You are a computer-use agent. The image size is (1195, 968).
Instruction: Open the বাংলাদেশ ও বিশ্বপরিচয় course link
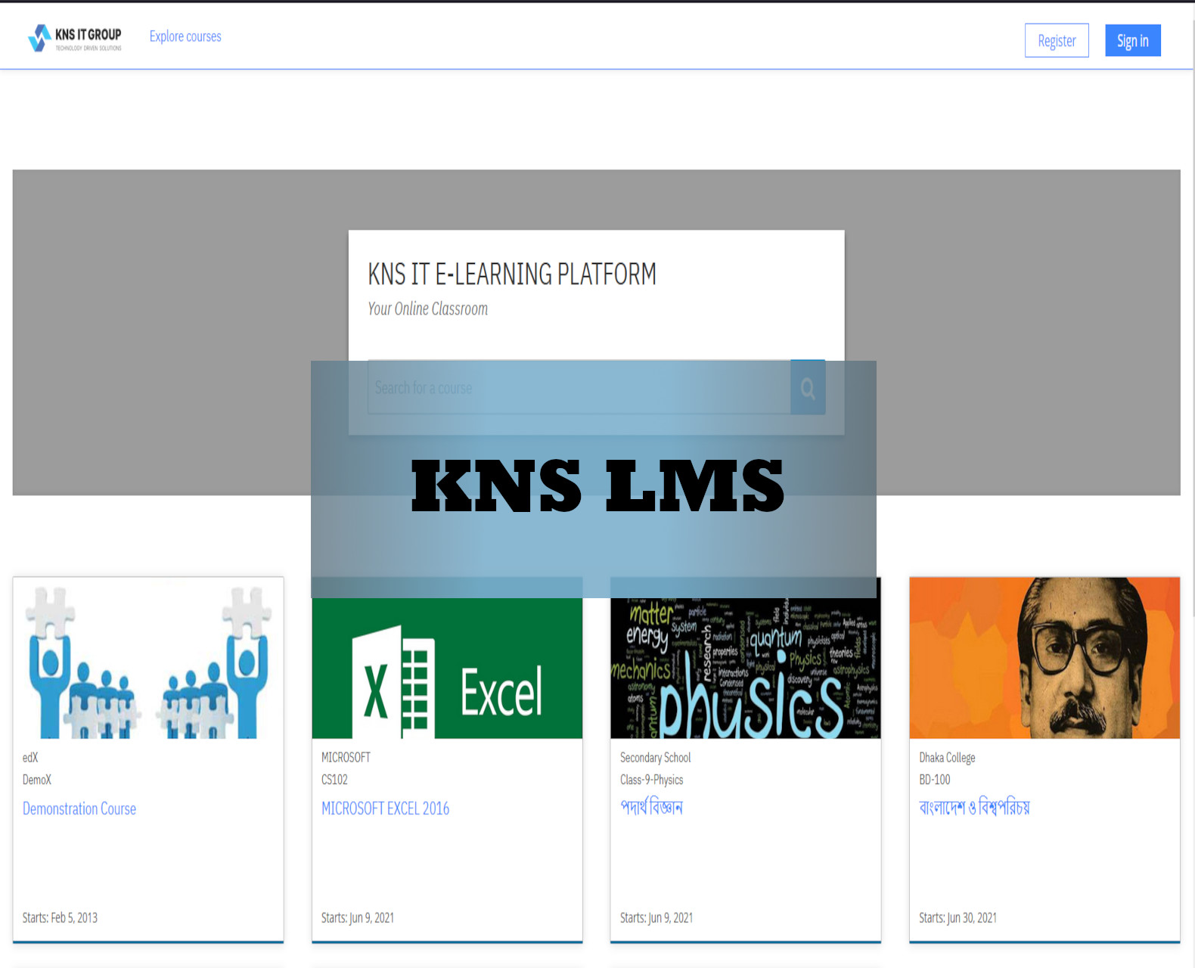point(974,807)
